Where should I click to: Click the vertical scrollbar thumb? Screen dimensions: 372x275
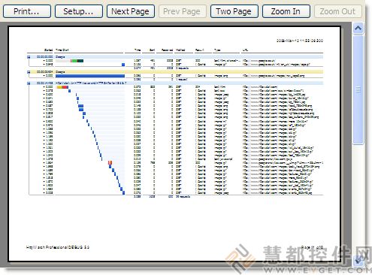[x=358, y=89]
